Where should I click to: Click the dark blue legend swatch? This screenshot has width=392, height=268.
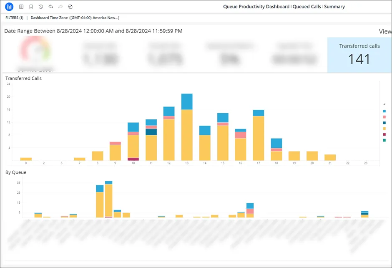tap(384, 123)
